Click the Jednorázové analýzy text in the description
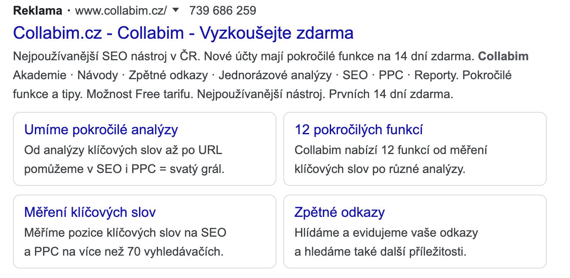This screenshot has height=278, width=570. coord(275,75)
